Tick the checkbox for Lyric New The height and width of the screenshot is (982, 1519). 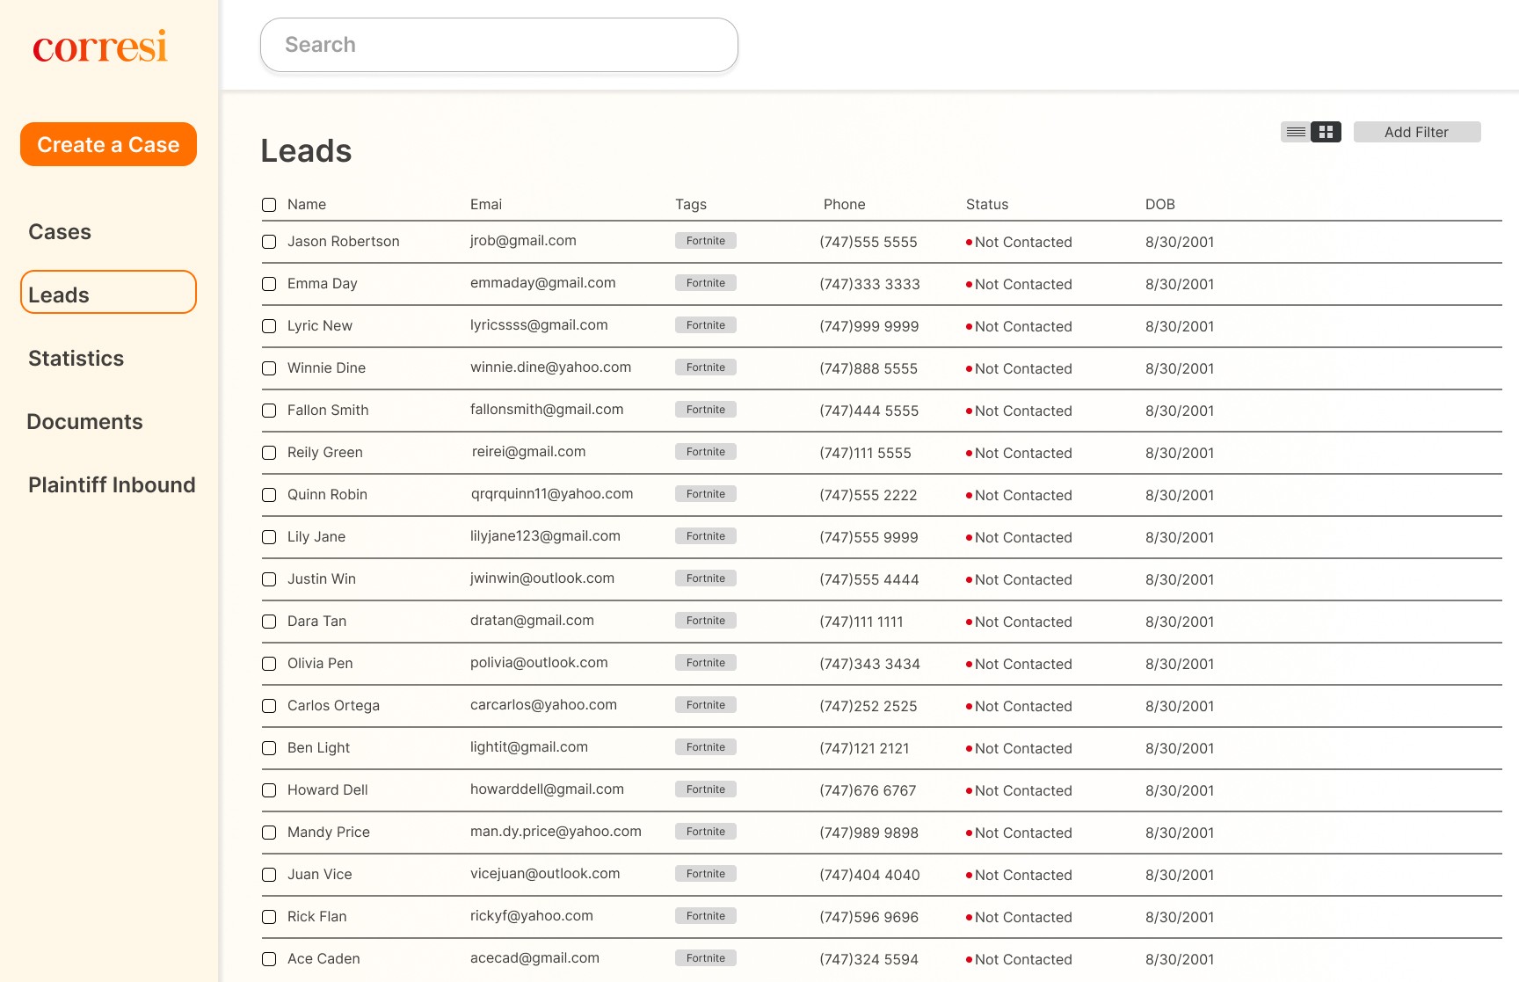(x=269, y=326)
